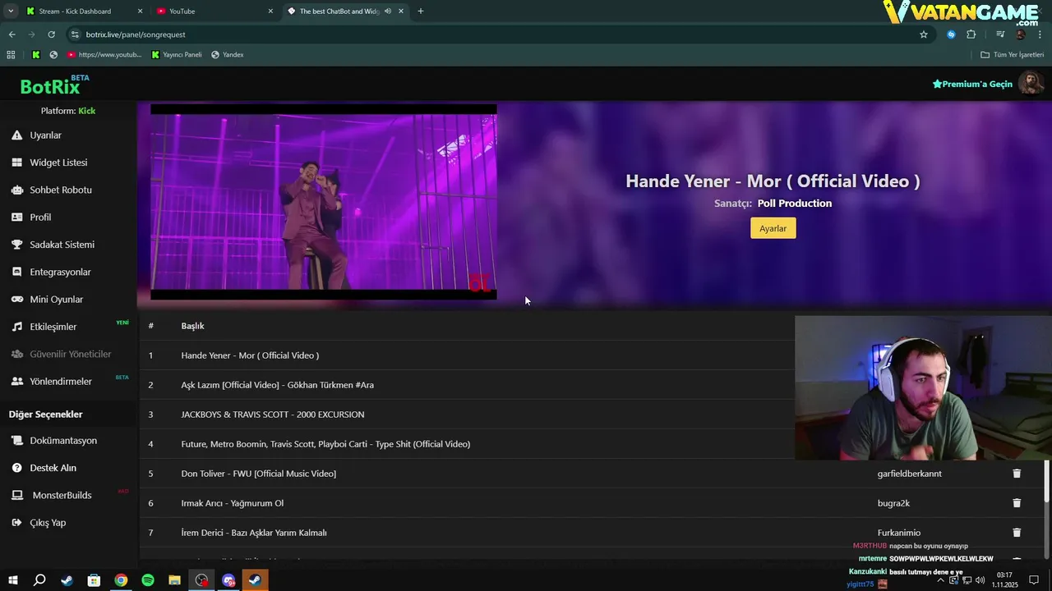The height and width of the screenshot is (591, 1052).
Task: Switch to the YouTube tab
Action: [x=214, y=11]
